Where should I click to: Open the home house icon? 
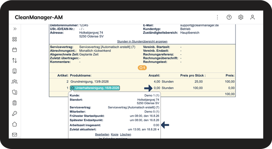pos(15,124)
